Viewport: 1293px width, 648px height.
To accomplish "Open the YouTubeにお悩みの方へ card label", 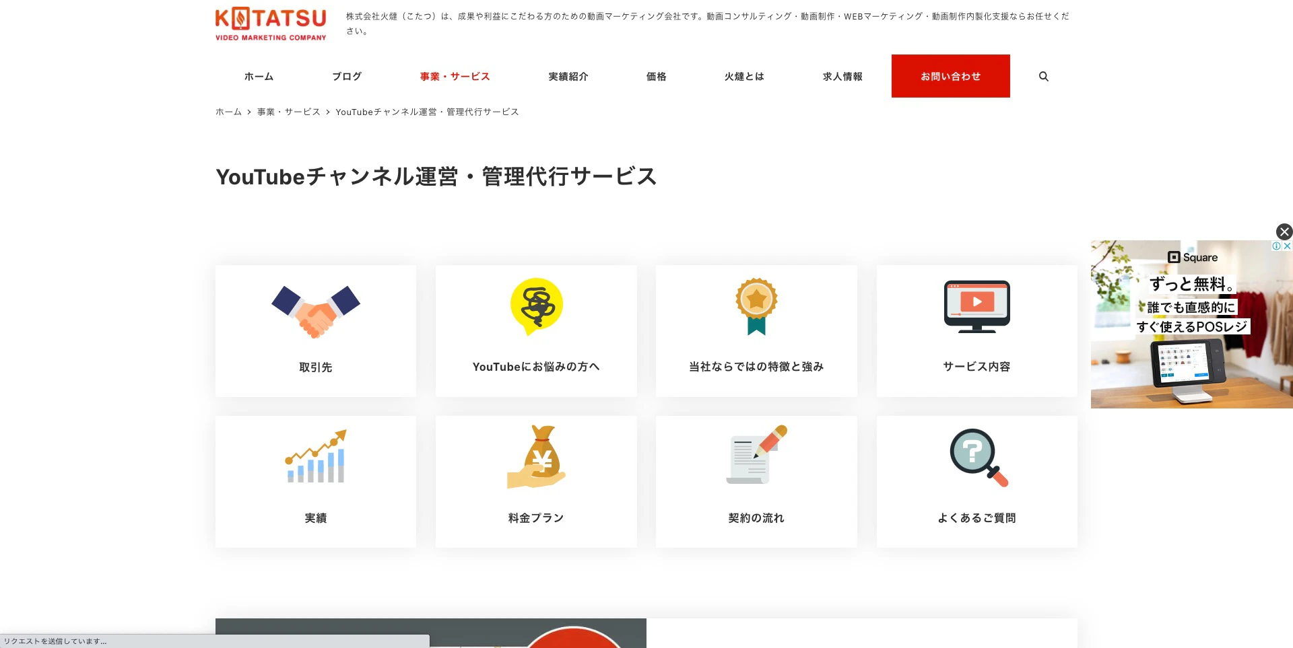I will [536, 367].
